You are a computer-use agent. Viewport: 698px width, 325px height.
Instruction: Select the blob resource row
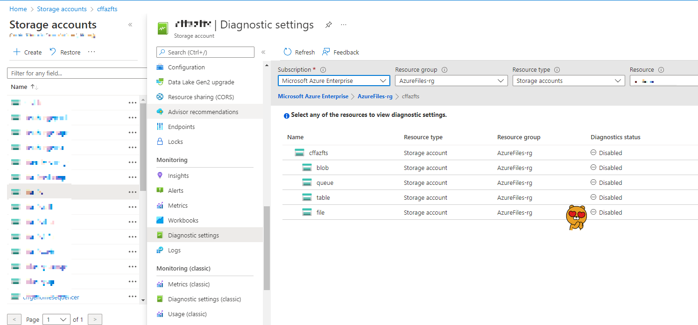click(490, 168)
